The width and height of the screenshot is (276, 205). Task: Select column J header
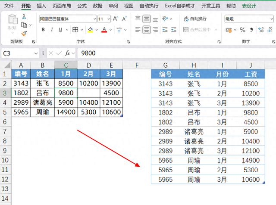251,65
